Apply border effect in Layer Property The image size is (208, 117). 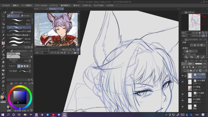(191, 45)
